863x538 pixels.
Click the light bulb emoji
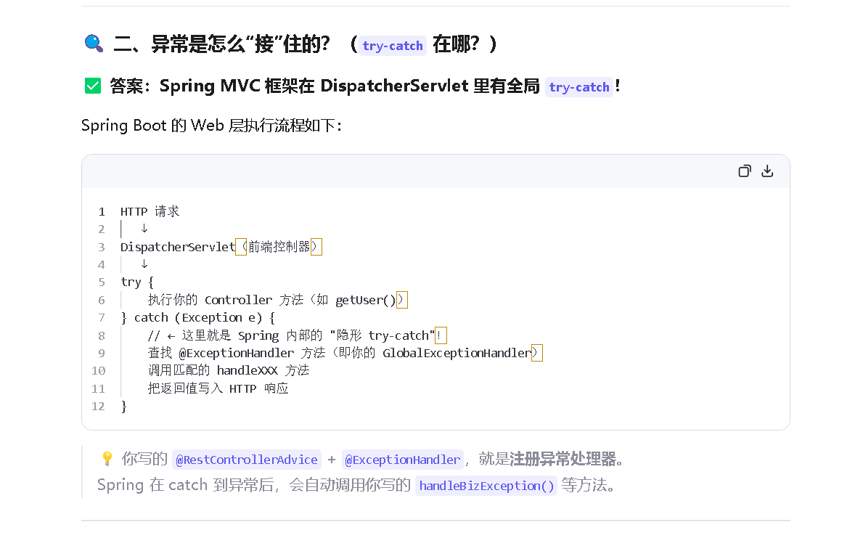pos(107,459)
